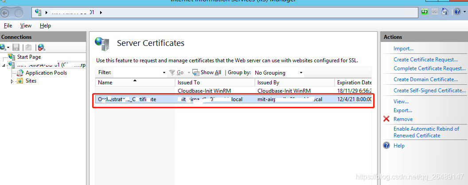Viewport: 468px width, 185px height.
Task: Click Import in the Actions pane
Action: pyautogui.click(x=404, y=49)
